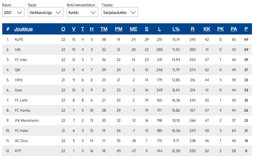Open the Koti/vierasottelut dropdown
Viewport: 255px width, 156px height.
pos(82,12)
